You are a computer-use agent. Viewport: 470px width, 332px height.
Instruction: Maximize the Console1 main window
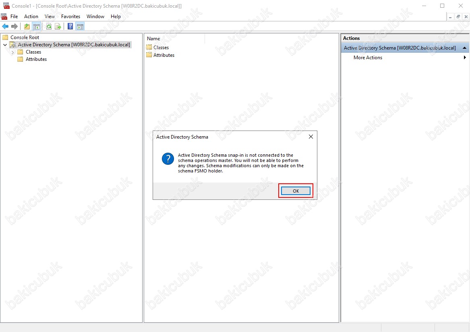(442, 6)
